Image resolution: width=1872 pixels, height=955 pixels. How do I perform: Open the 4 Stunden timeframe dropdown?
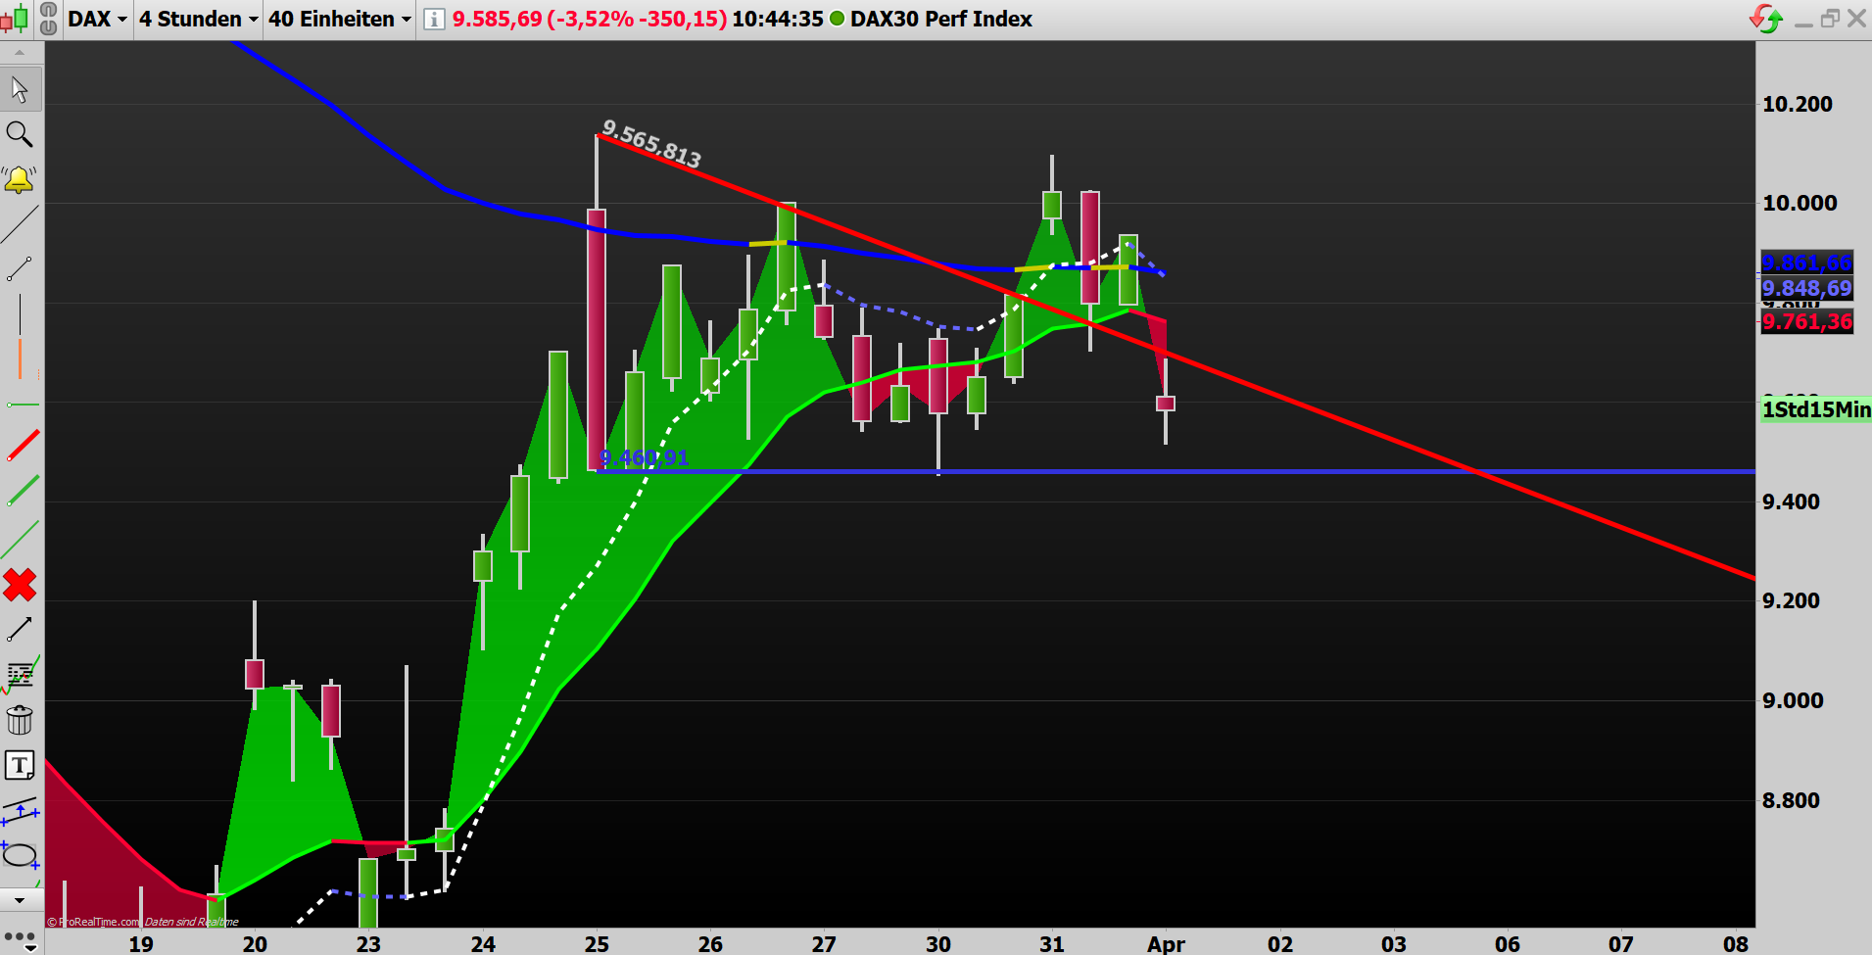point(196,18)
